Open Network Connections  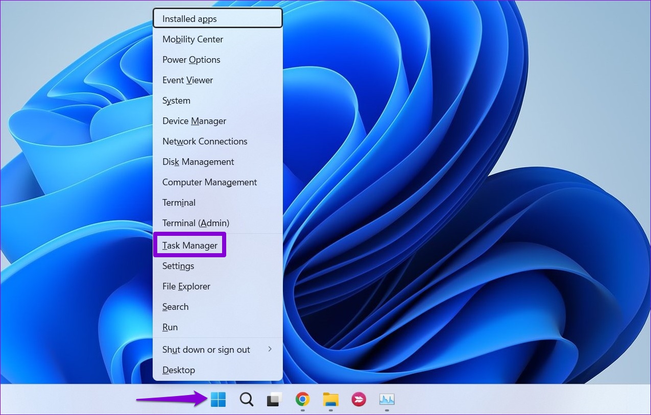pos(205,141)
